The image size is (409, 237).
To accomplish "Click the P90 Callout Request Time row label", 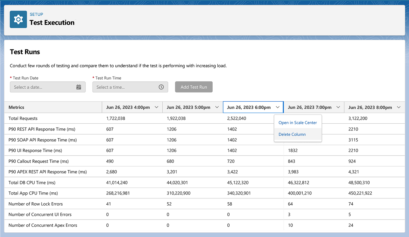I will pyautogui.click(x=38, y=161).
